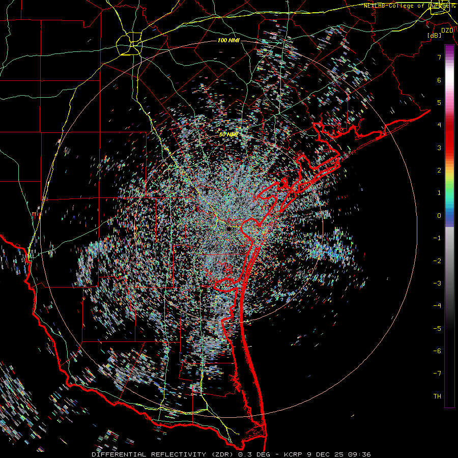Click the -3 value on color scale
458x458 pixels.
coord(437,283)
